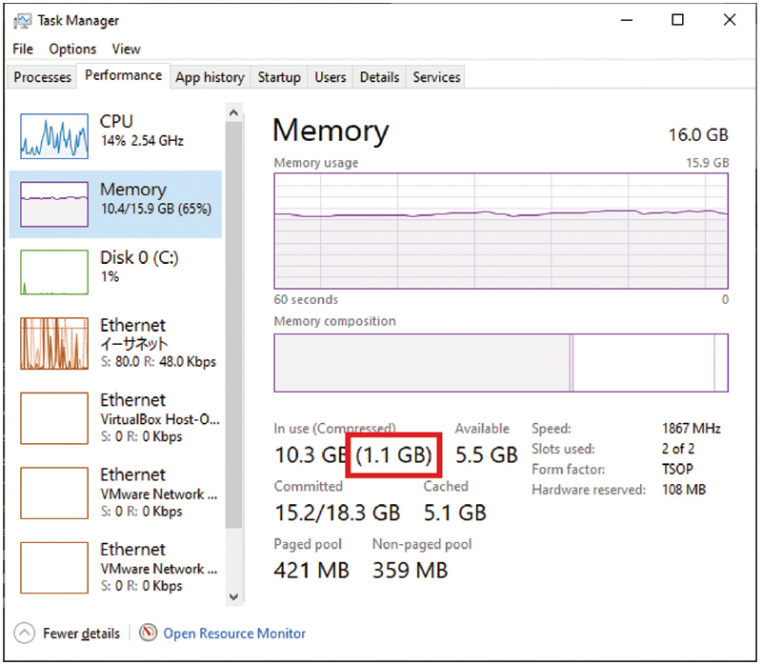Click the Memory composition bar
The width and height of the screenshot is (762, 665).
[501, 362]
